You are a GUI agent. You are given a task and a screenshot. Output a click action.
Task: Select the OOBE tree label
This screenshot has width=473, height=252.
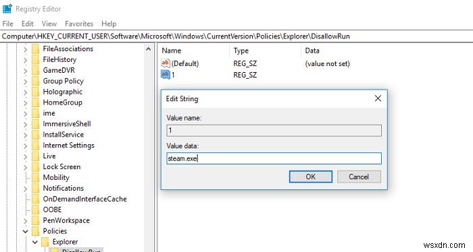coord(52,210)
